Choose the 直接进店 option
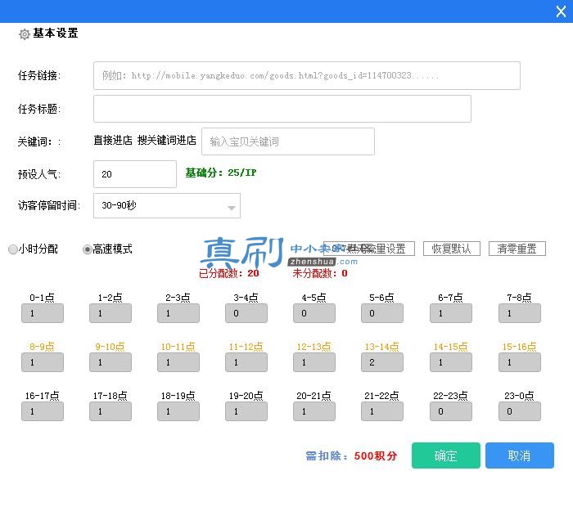 click(113, 140)
